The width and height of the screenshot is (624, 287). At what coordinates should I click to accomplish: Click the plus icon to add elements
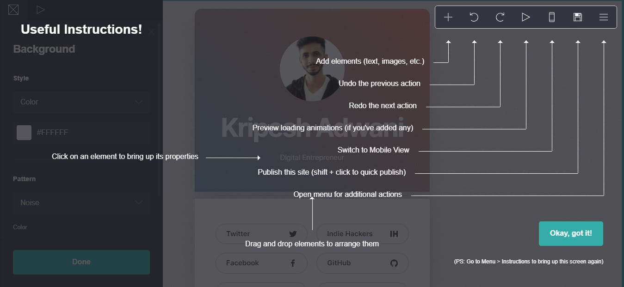click(x=448, y=18)
